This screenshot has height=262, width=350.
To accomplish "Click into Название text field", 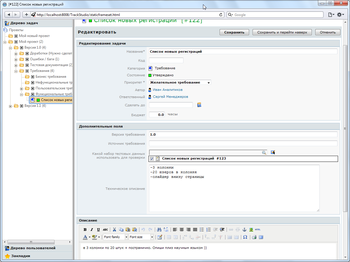I will click(x=243, y=52).
